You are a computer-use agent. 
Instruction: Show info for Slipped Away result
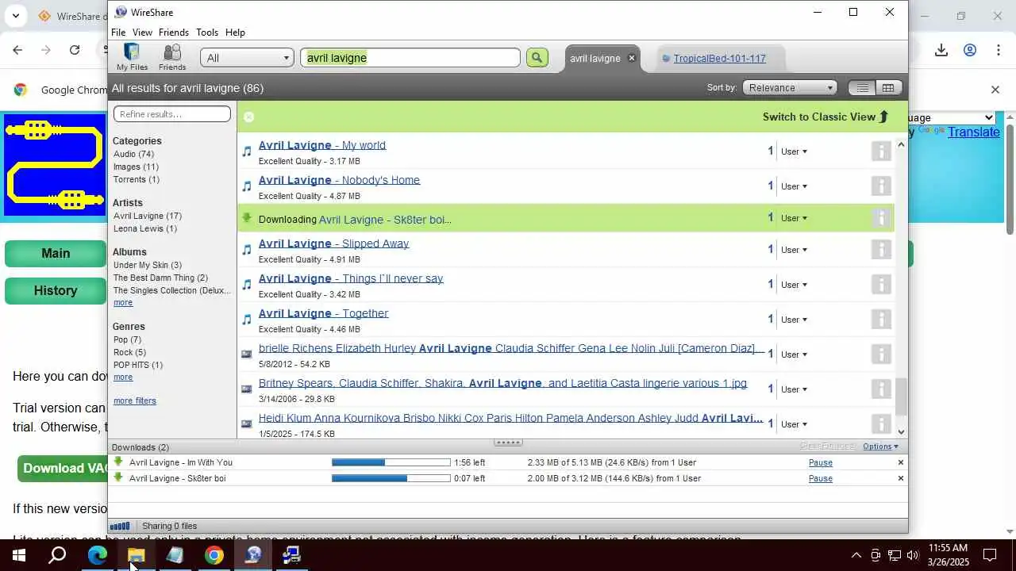(881, 250)
